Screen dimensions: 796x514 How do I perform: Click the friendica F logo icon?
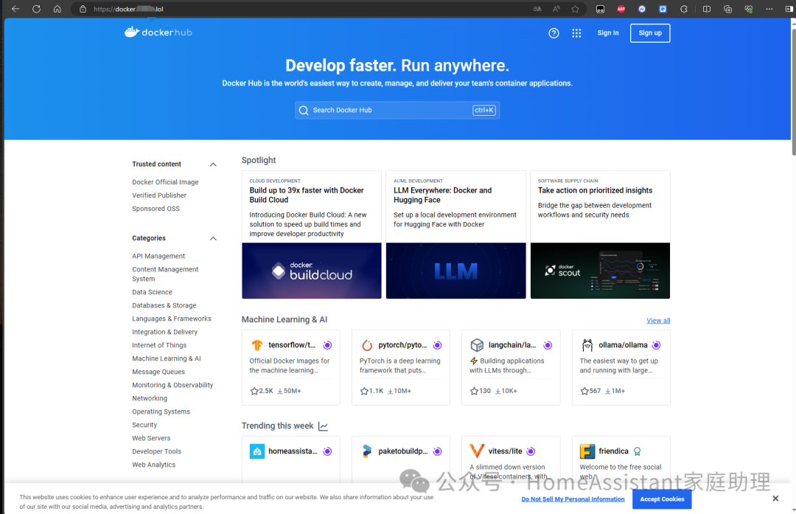tap(587, 451)
